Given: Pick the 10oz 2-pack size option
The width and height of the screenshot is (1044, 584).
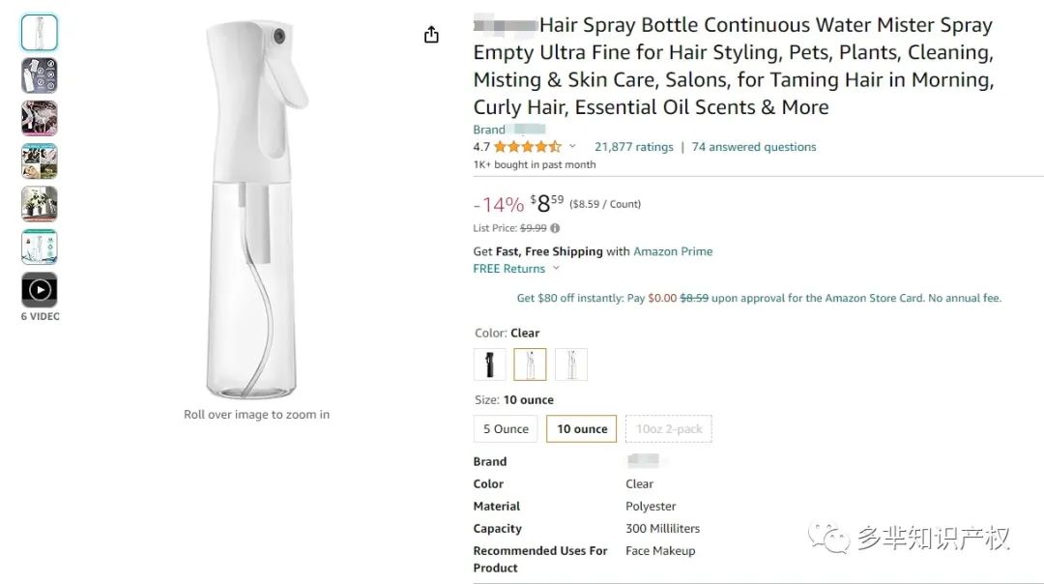Looking at the screenshot, I should point(669,429).
